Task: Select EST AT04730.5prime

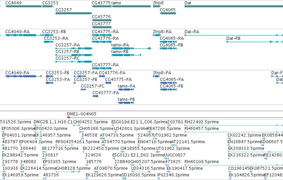Action: (117, 135)
